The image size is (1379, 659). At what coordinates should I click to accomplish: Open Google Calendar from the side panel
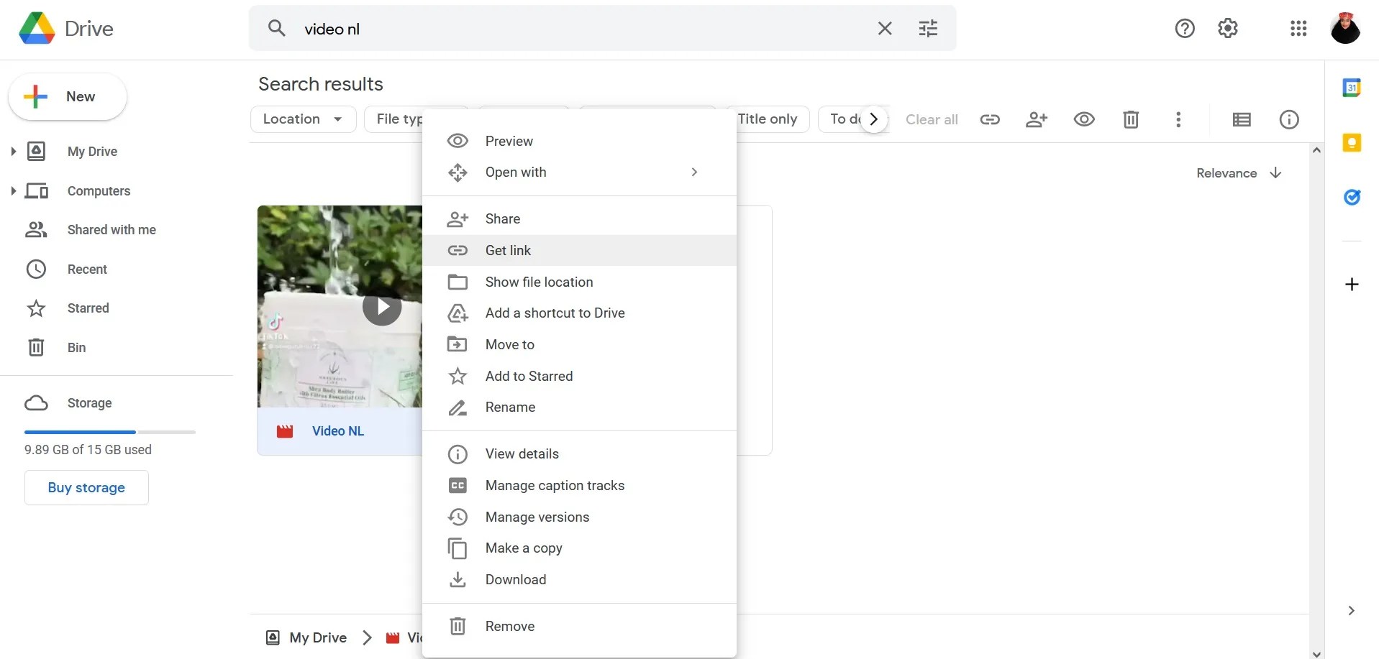pos(1352,87)
